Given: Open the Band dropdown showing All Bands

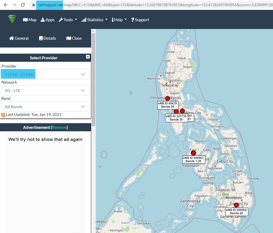Looking at the screenshot, I should (45, 106).
